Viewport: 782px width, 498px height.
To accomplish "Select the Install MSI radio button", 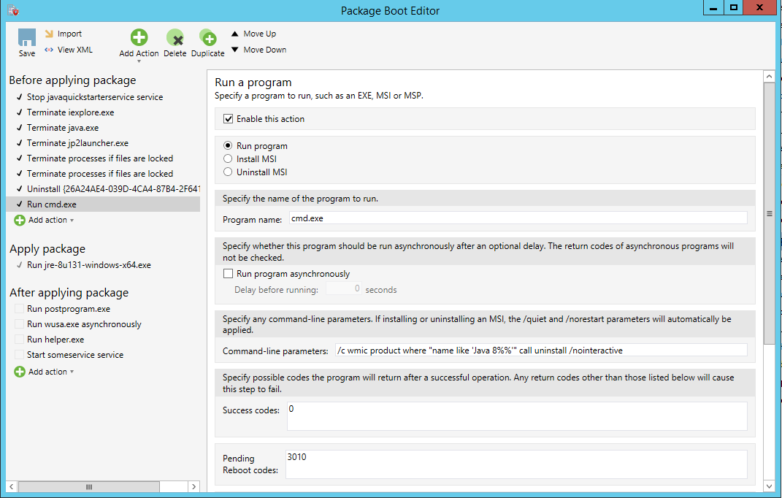I will point(228,158).
